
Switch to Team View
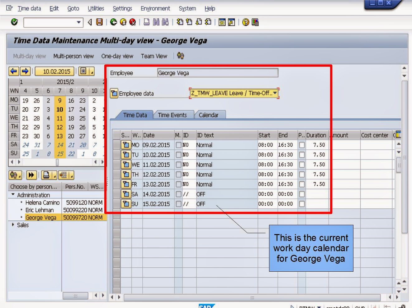pos(154,56)
